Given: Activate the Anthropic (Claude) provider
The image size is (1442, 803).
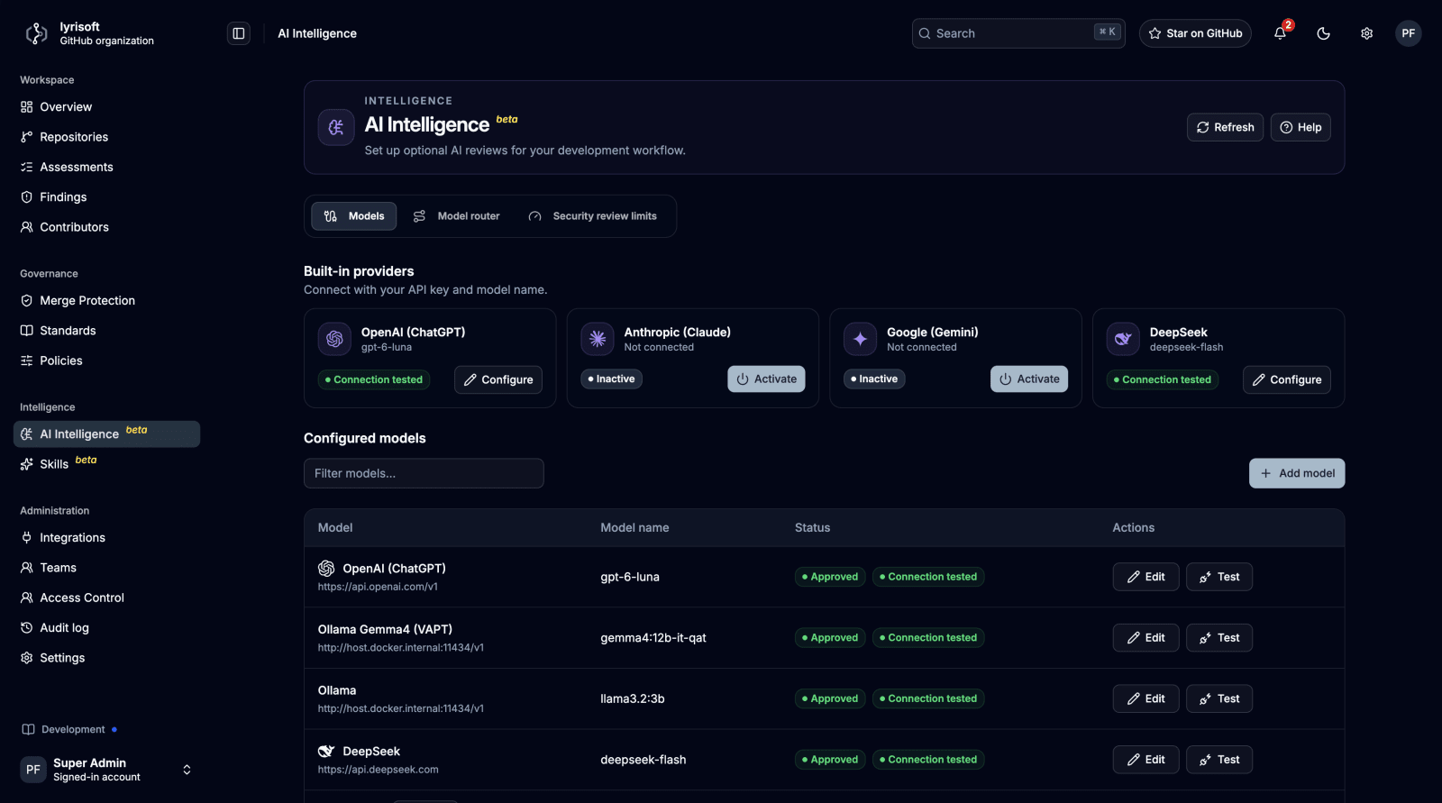Looking at the screenshot, I should (x=766, y=379).
